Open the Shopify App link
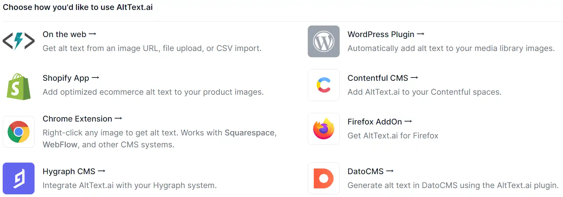The width and height of the screenshot is (563, 197). tap(71, 78)
